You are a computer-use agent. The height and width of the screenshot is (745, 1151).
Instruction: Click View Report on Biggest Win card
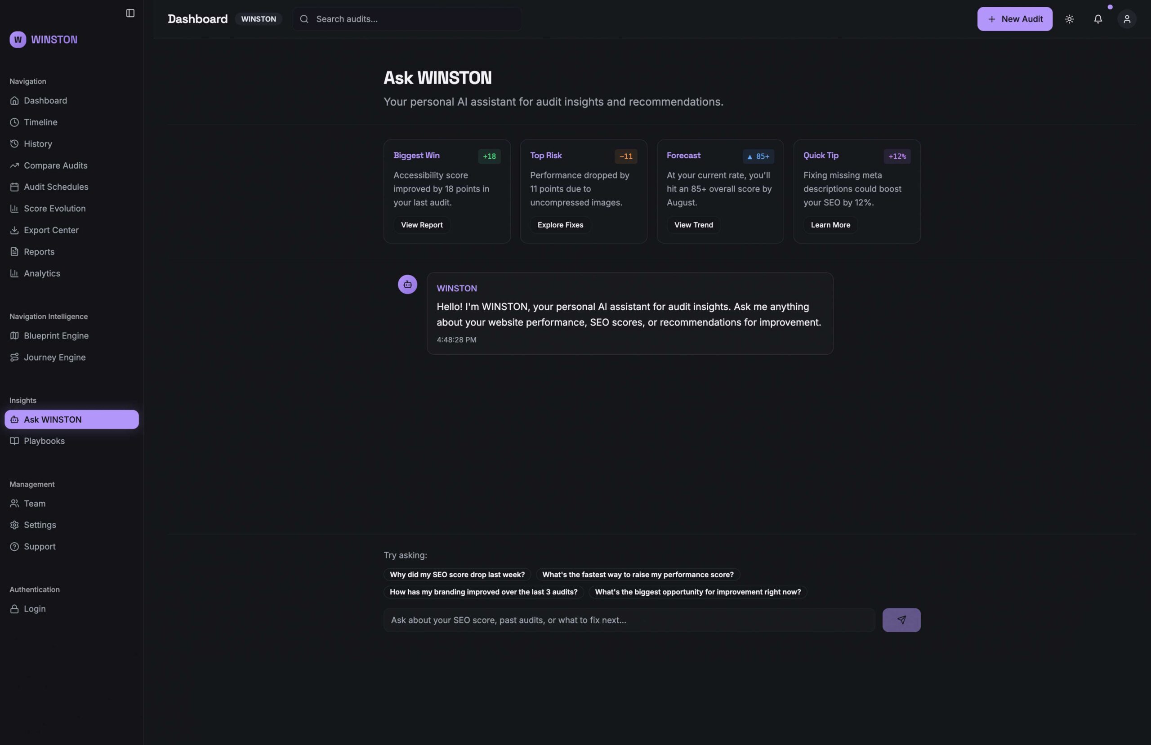tap(421, 225)
